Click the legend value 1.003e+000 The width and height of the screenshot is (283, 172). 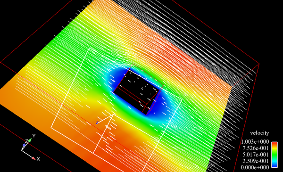255,142
